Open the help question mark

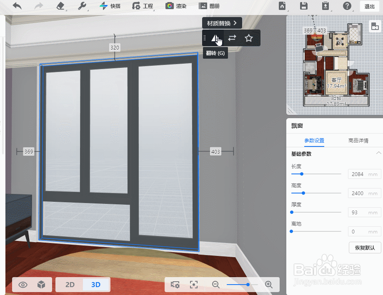click(347, 6)
